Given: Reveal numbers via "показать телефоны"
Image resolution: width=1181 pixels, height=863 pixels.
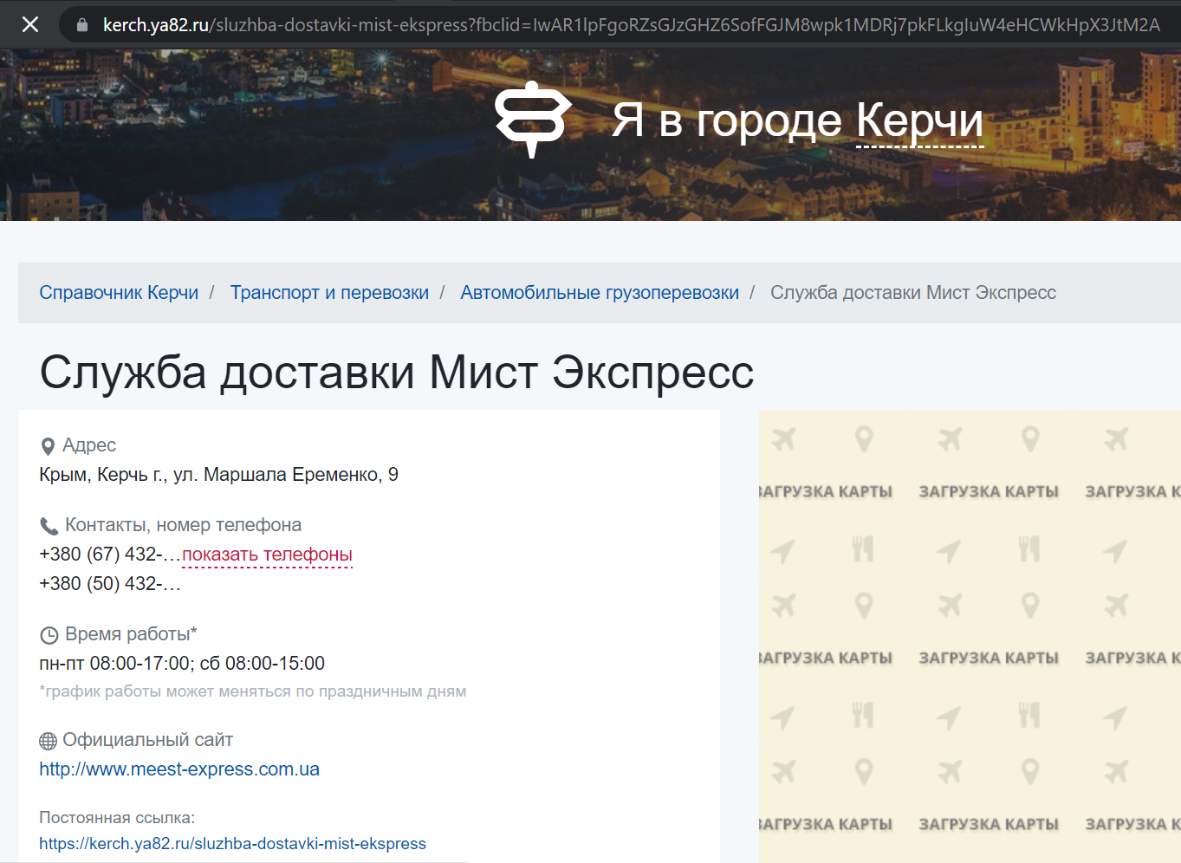Looking at the screenshot, I should [x=267, y=555].
